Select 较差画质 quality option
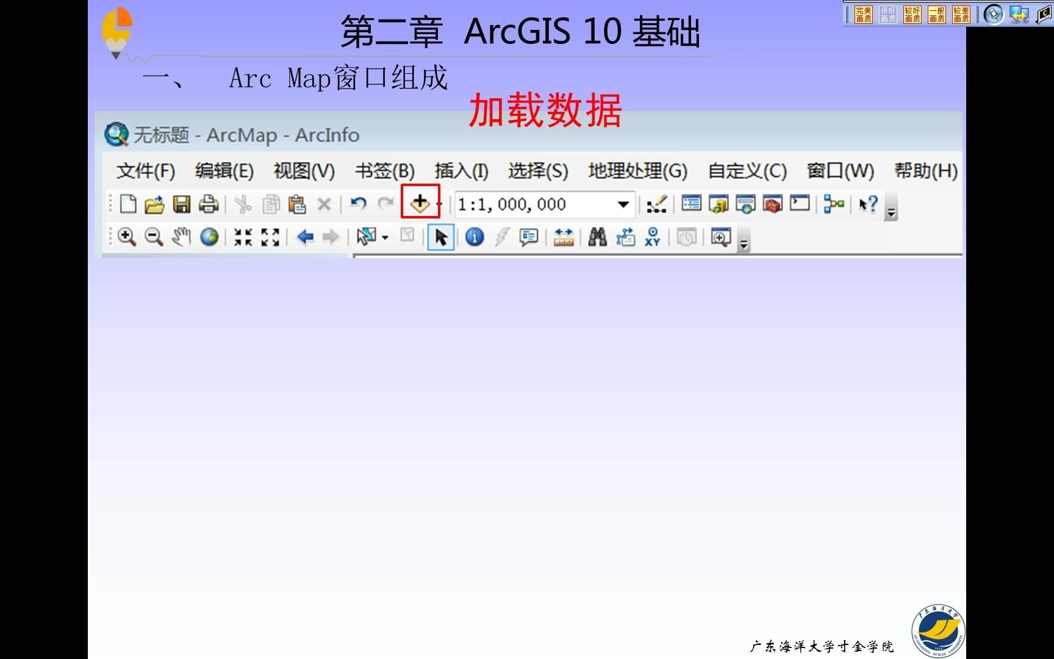The image size is (1054, 659). coord(961,13)
